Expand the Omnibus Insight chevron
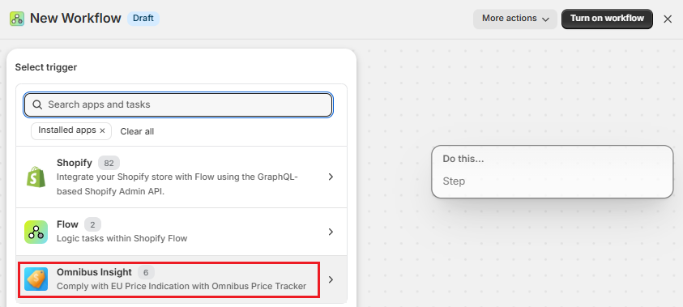Screen dimensions: 683x307 [x=331, y=279]
